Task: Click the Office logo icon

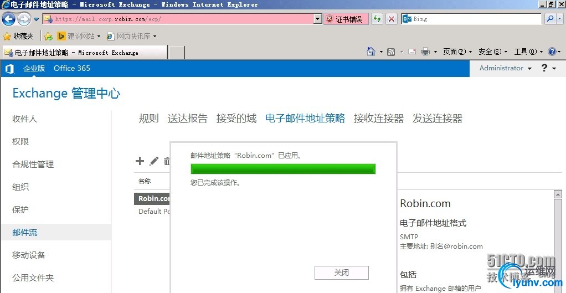Action: coord(10,69)
